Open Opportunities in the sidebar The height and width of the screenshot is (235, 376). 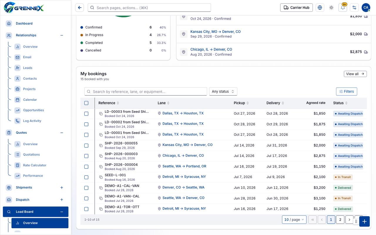tap(33, 110)
